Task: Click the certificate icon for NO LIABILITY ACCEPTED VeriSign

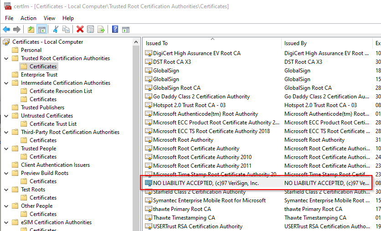Action: point(149,183)
